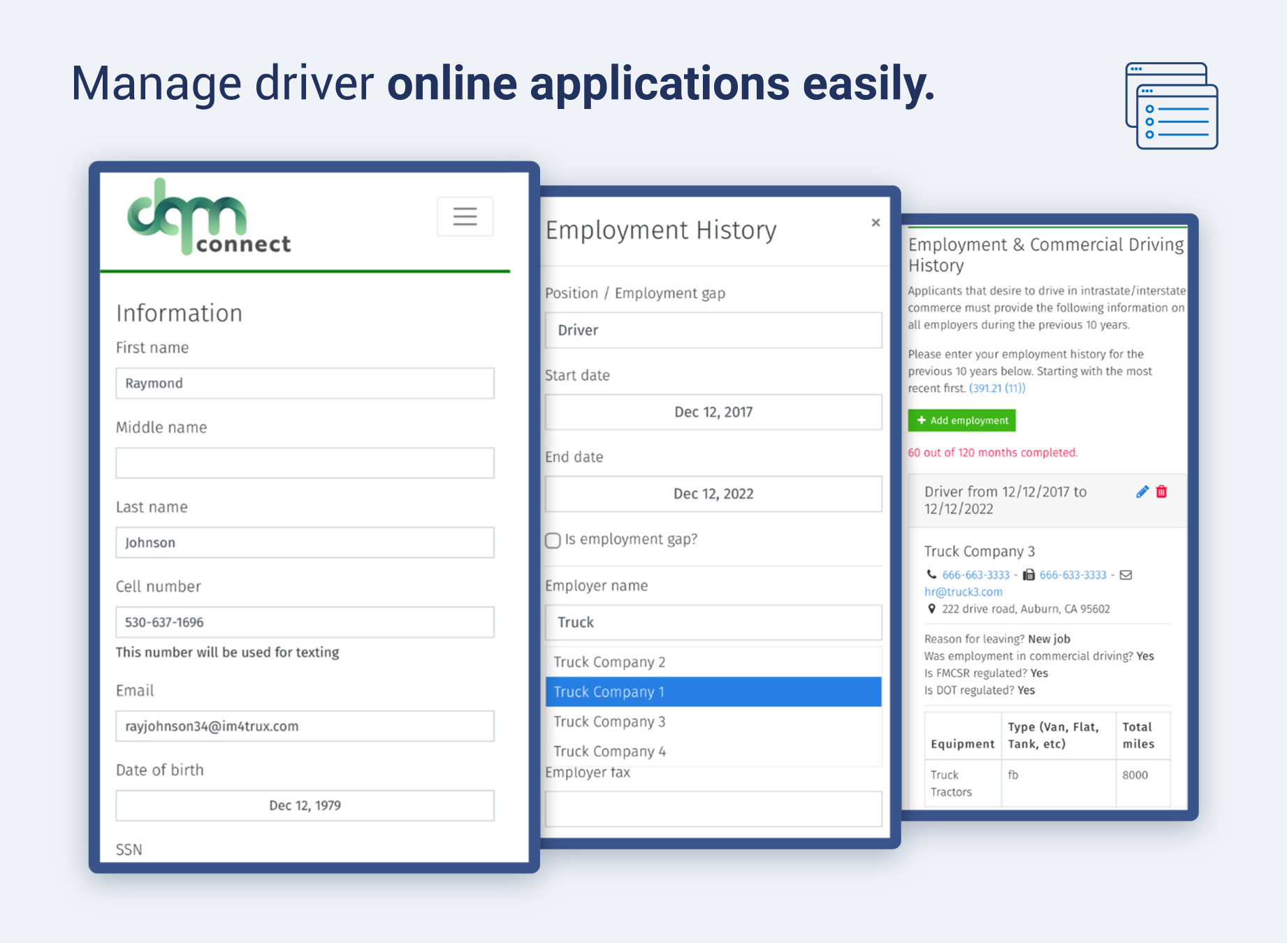1287x943 pixels.
Task: Click the 'Information' section heading
Action: click(x=179, y=313)
